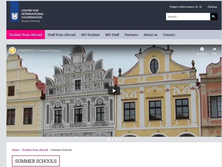
Task: Click the watch later clock icon
Action: [202, 49]
